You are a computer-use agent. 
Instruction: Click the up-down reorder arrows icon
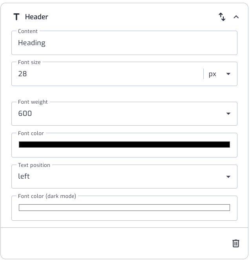coord(222,17)
